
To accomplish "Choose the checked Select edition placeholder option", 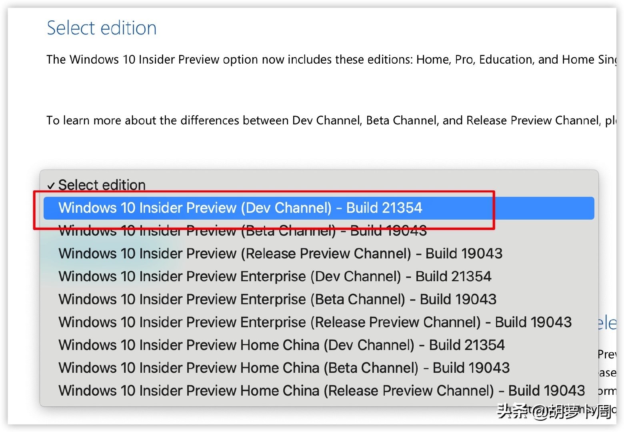I will point(102,185).
